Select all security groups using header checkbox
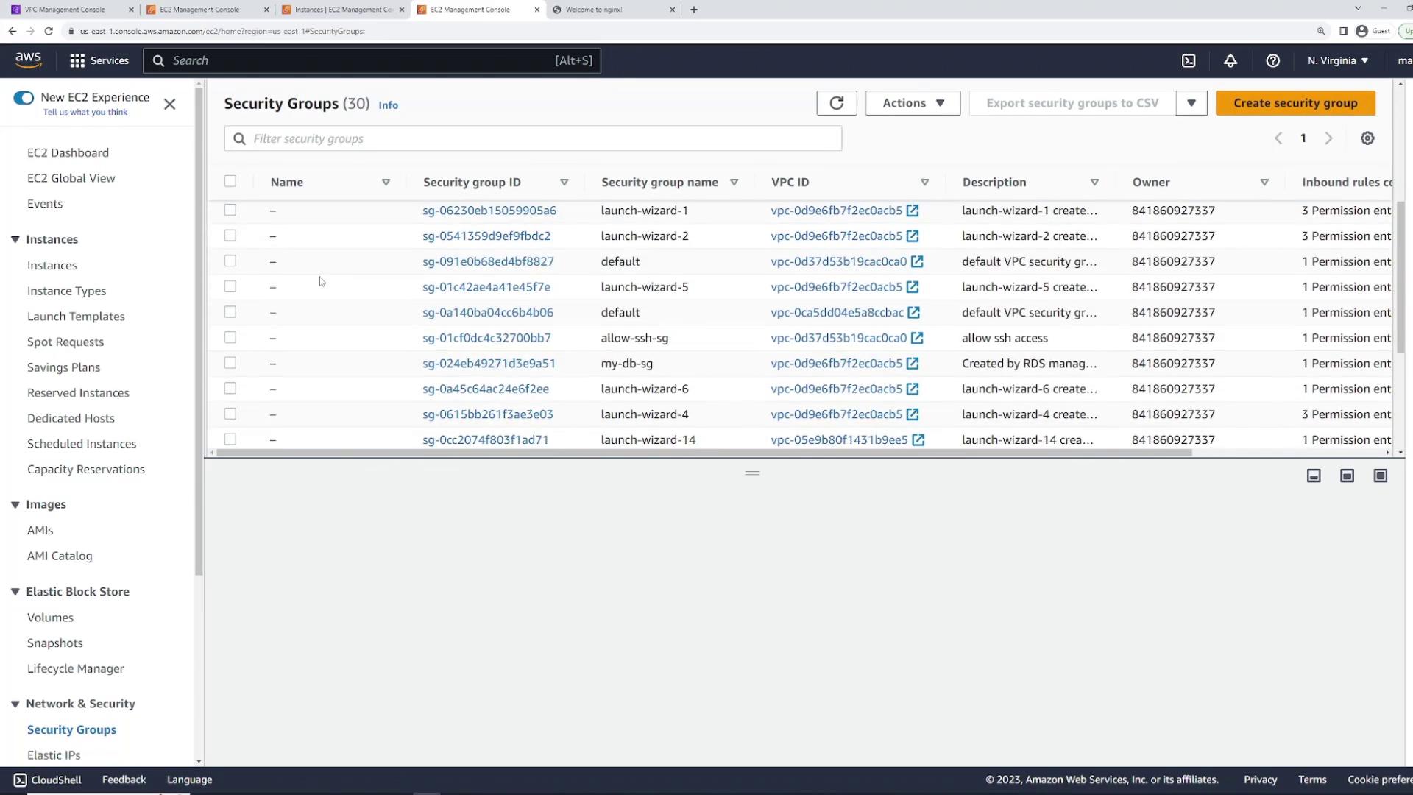This screenshot has width=1413, height=795. pos(230,181)
